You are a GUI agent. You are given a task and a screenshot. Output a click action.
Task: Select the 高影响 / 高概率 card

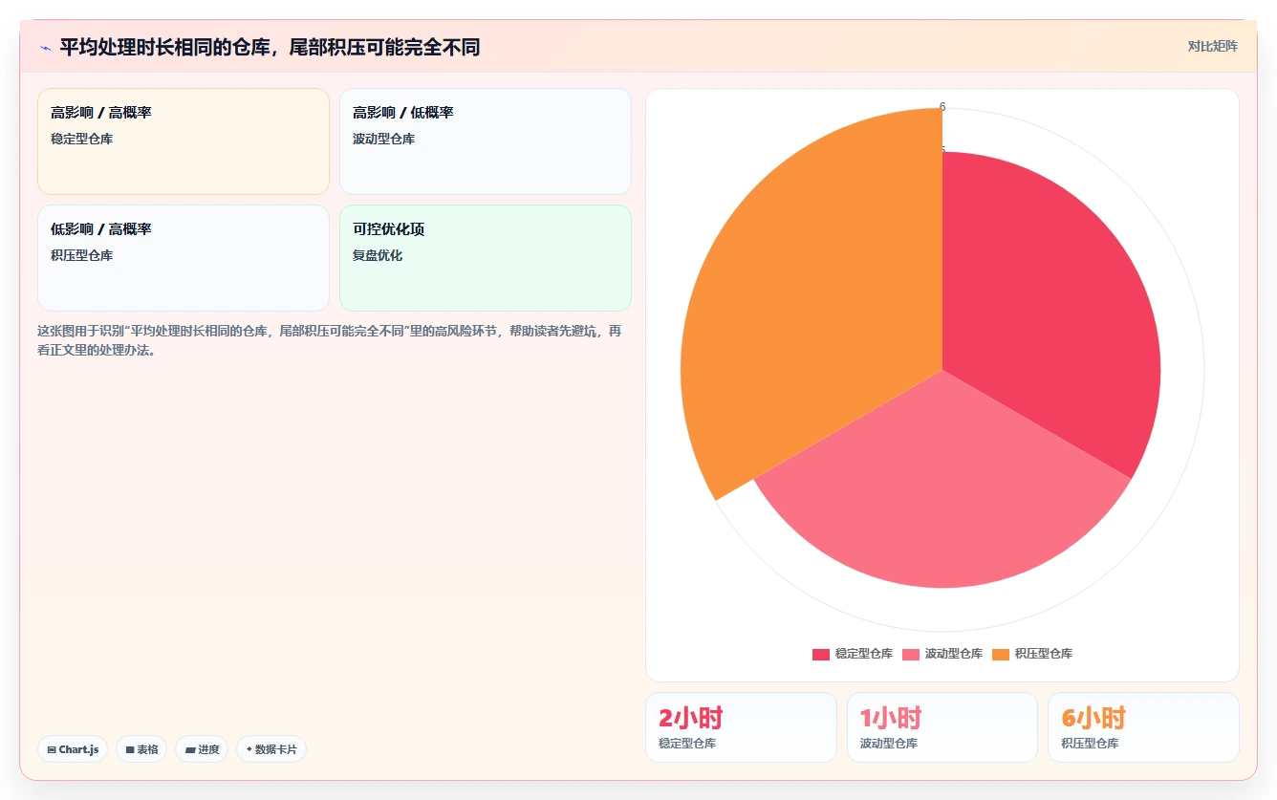pos(184,141)
